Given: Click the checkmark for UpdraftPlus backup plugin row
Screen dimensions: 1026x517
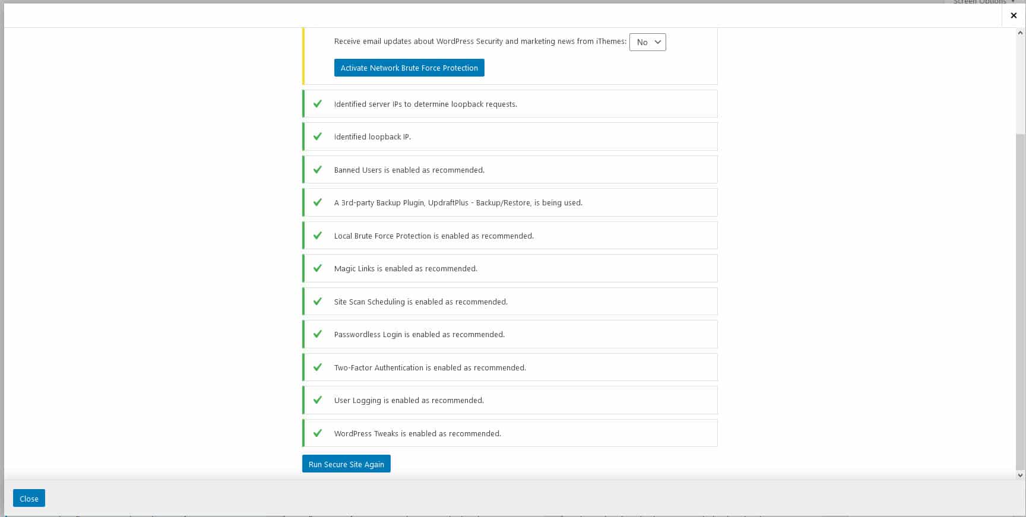Looking at the screenshot, I should [318, 202].
